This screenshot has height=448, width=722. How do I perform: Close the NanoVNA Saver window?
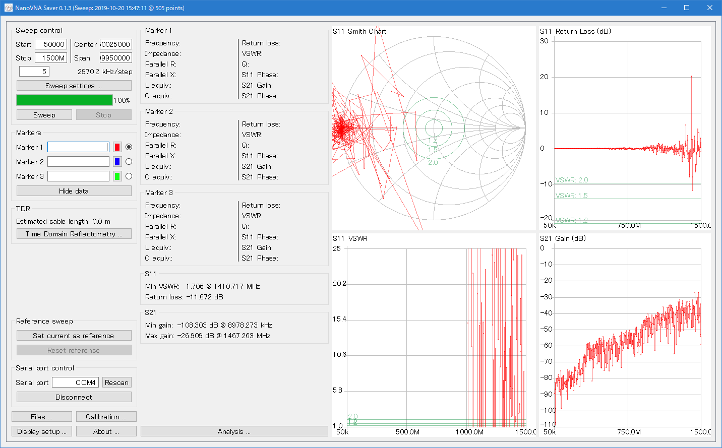(710, 8)
